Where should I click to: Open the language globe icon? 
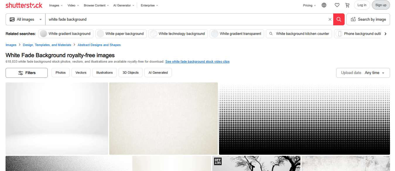coord(324,5)
